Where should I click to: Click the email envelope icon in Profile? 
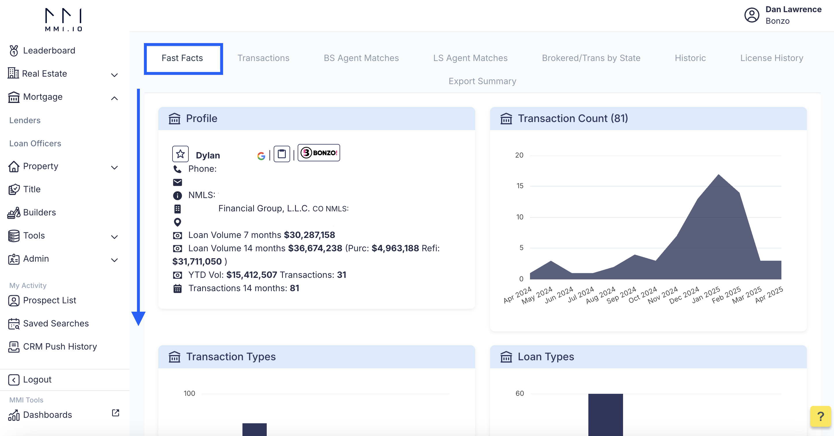pos(177,182)
